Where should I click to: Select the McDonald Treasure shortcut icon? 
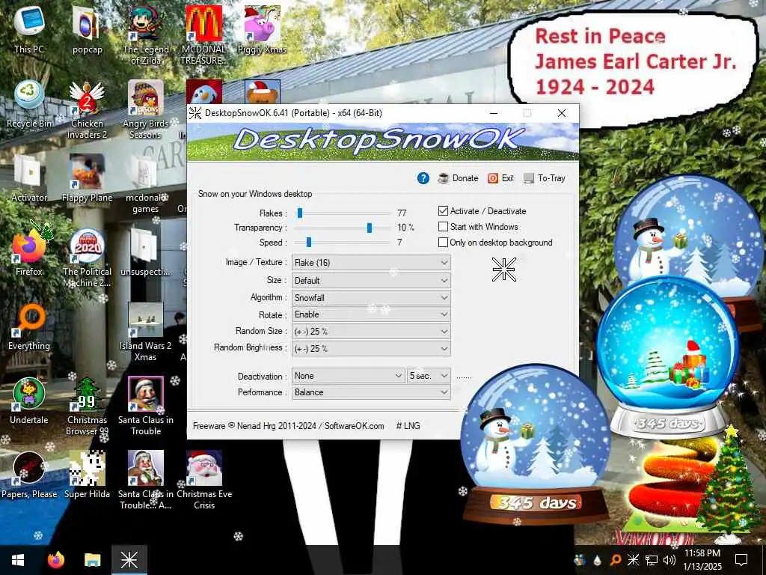tap(203, 35)
